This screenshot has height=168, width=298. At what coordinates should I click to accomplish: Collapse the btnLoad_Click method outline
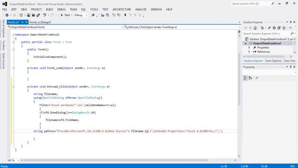pyautogui.click(x=14, y=86)
